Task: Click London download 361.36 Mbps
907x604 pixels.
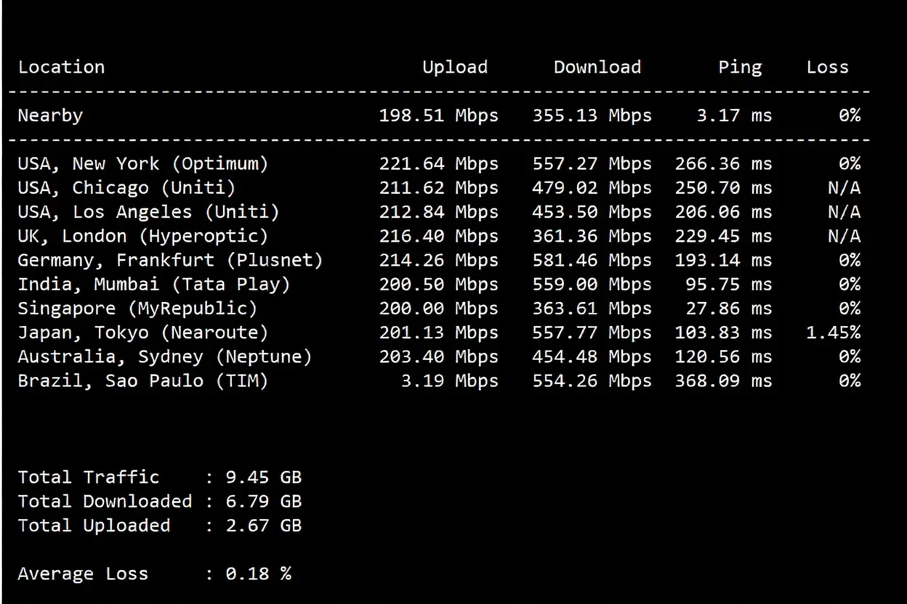Action: [x=592, y=237]
